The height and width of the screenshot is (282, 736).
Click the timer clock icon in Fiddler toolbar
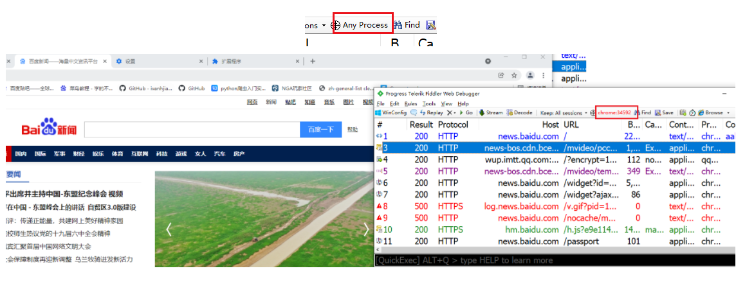click(x=692, y=113)
